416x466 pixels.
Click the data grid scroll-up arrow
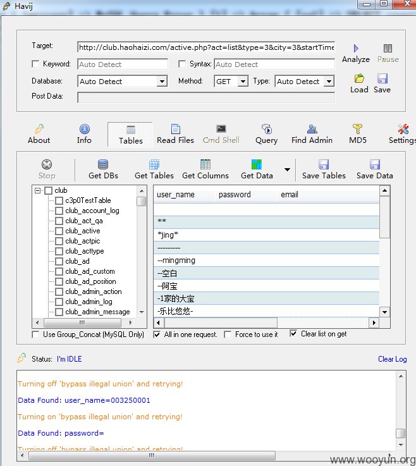click(385, 190)
